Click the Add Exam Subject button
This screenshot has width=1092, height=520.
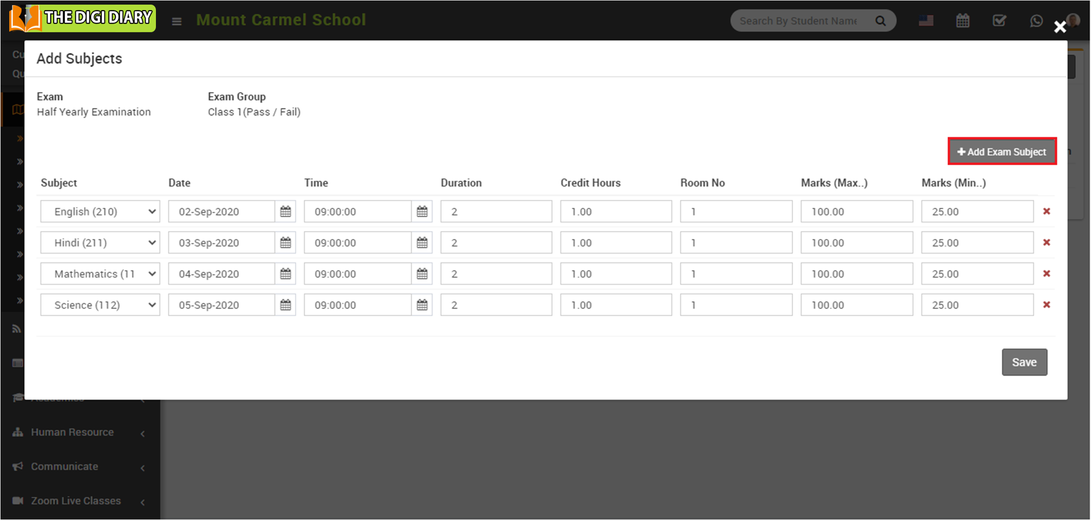coord(1002,152)
